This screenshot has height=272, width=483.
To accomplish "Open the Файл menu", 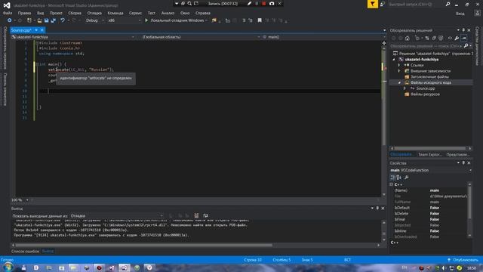I will point(8,13).
